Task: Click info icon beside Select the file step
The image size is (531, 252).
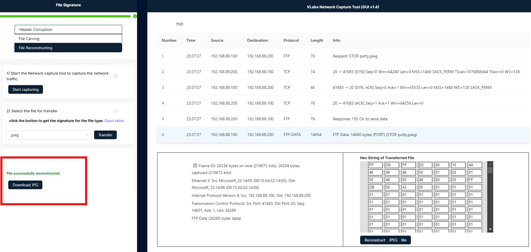Action: pyautogui.click(x=116, y=111)
